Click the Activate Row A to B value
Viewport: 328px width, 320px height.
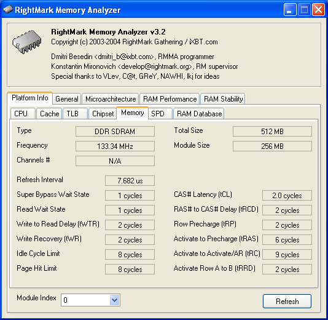287,270
